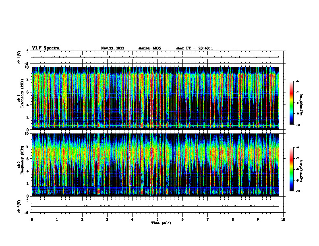Click the "station=MOS" header label
This screenshot has width=319, height=246.
(x=150, y=48)
